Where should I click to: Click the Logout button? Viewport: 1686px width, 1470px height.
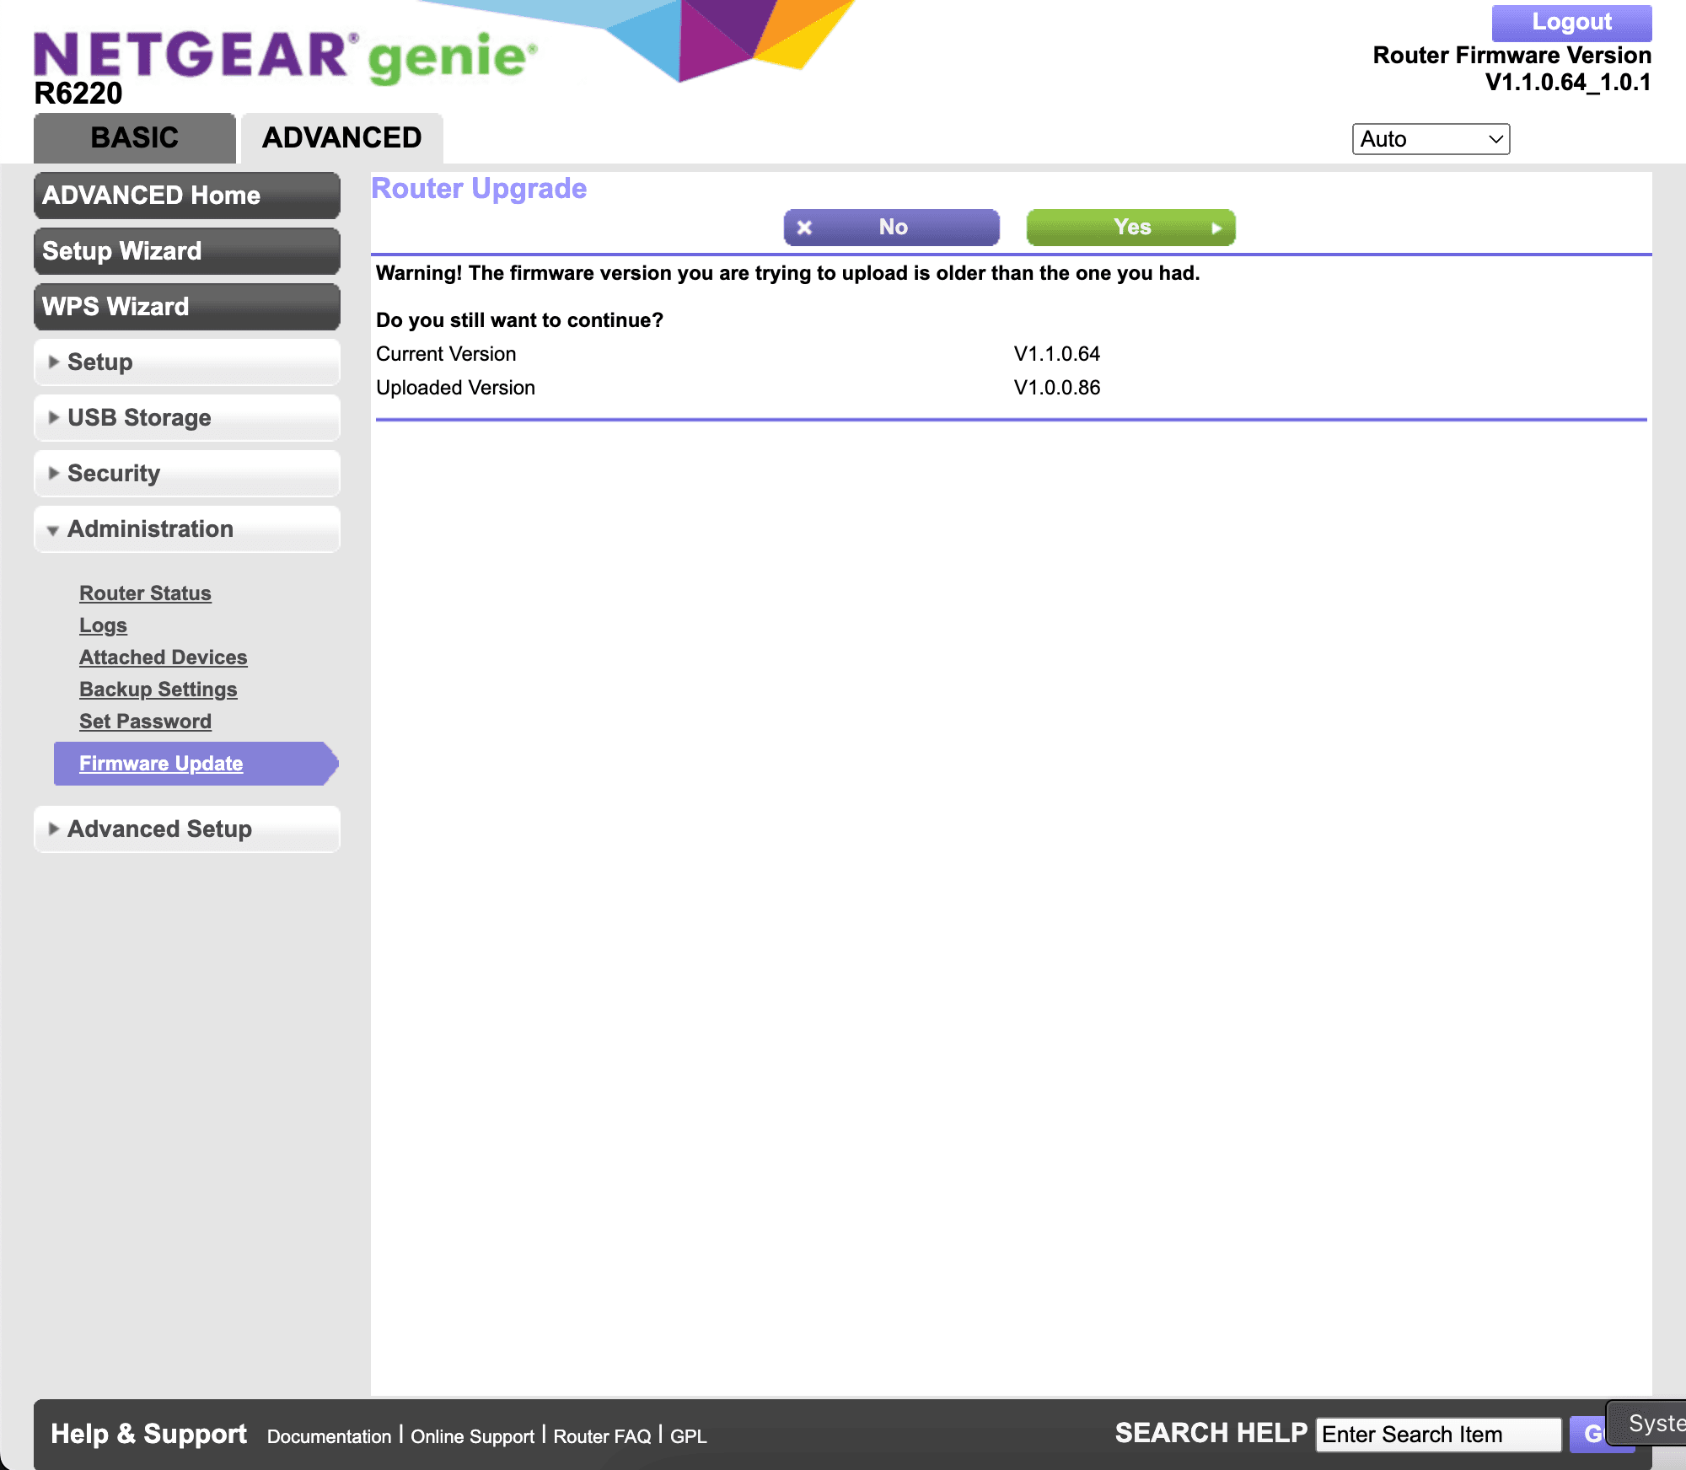[x=1571, y=23]
